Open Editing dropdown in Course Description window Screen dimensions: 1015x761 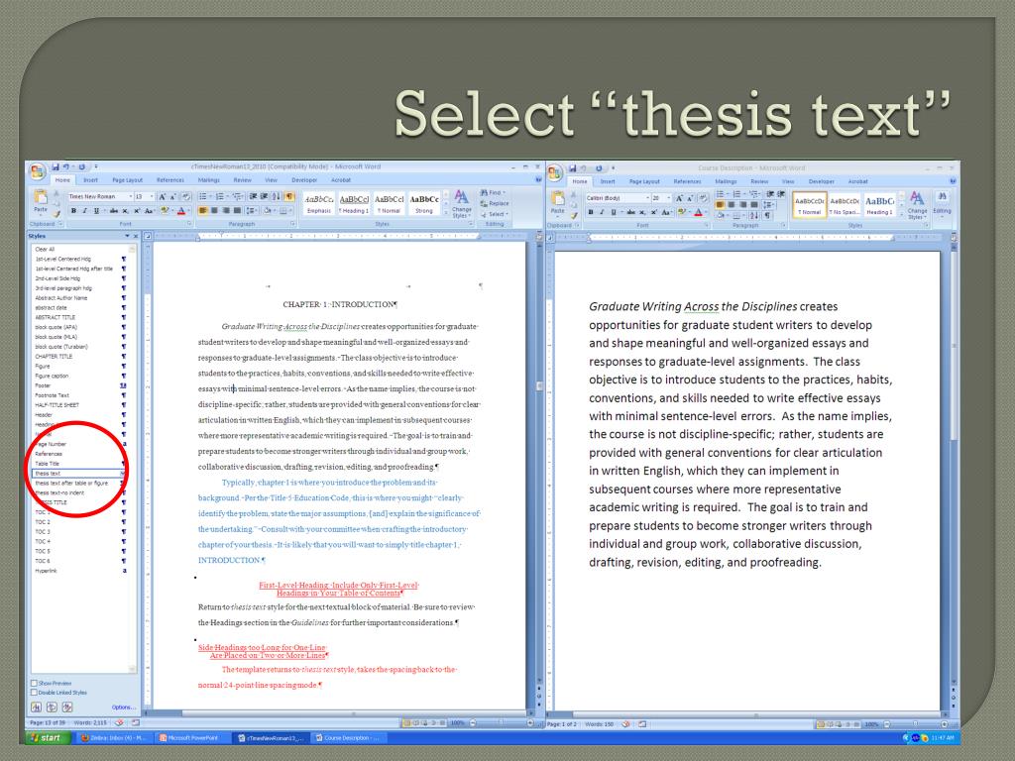pos(942,204)
